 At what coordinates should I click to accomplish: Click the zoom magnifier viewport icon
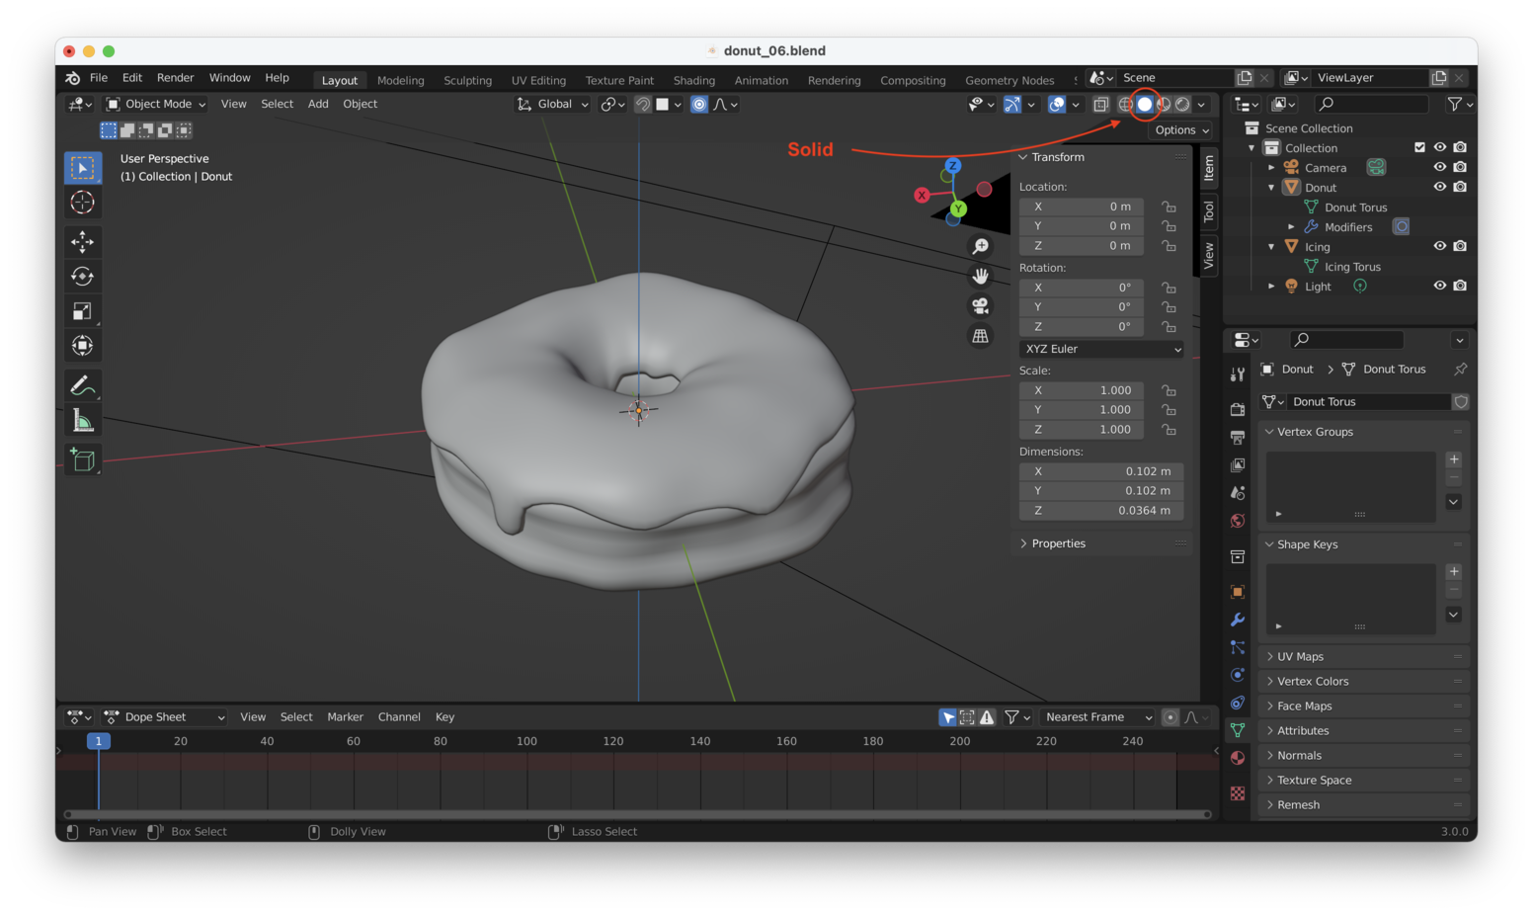[980, 247]
